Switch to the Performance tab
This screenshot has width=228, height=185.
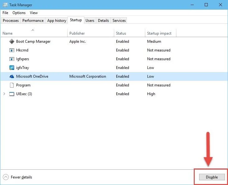click(x=33, y=21)
